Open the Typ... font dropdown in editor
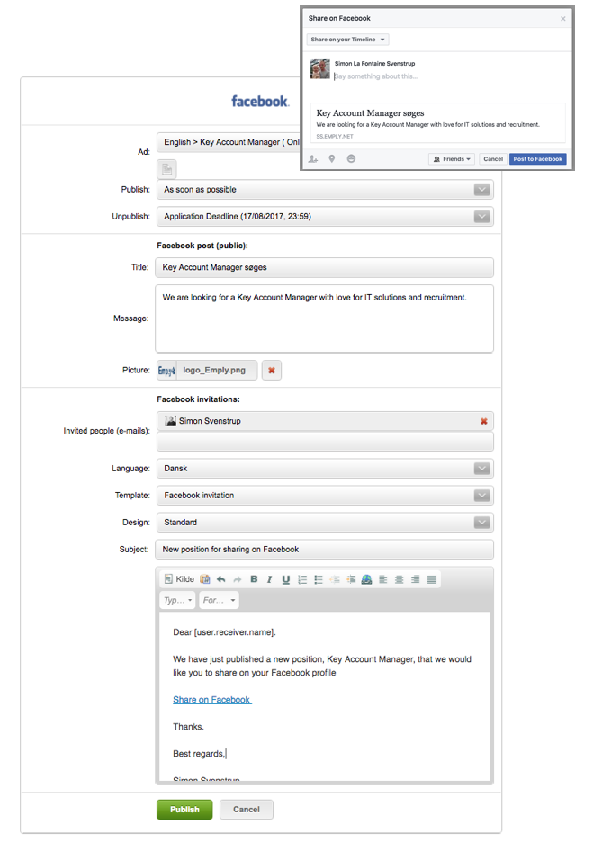 point(177,600)
